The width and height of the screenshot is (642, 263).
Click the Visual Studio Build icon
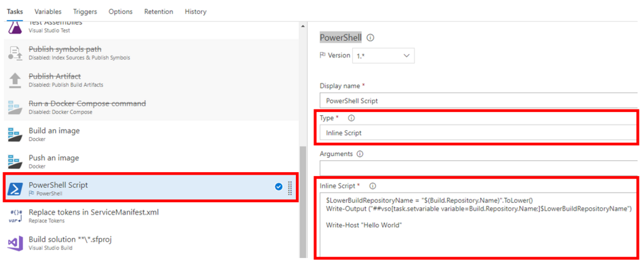tap(16, 243)
